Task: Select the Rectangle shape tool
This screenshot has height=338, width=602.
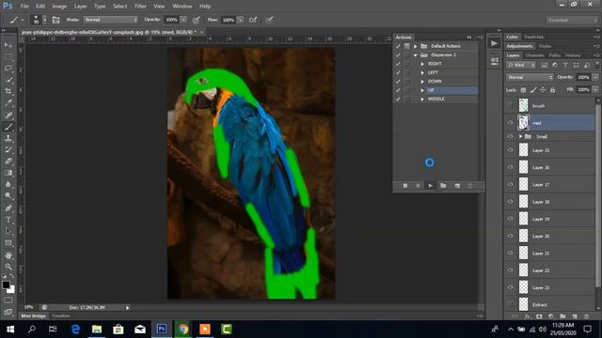Action: 8,243
